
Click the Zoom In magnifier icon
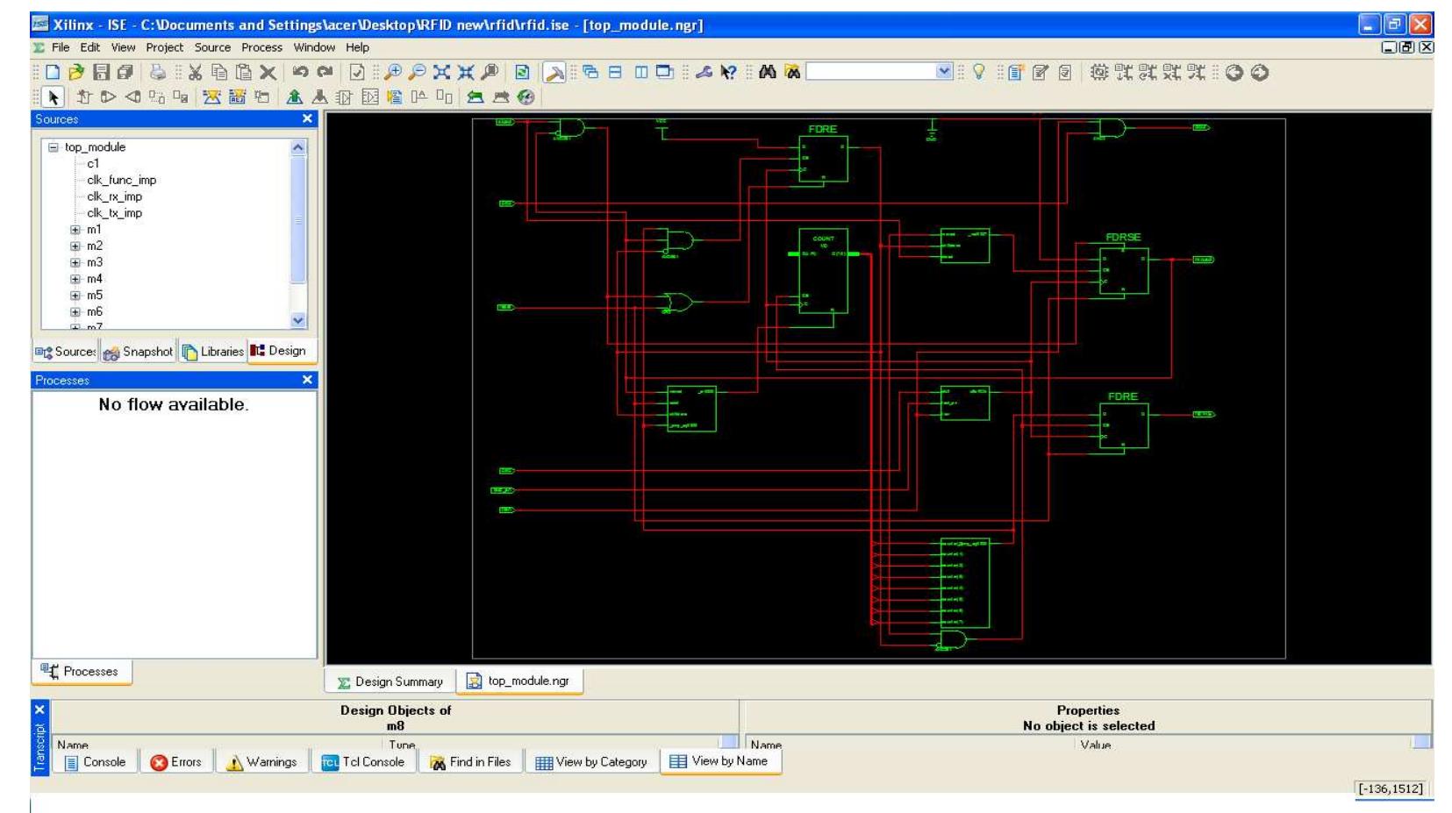393,73
